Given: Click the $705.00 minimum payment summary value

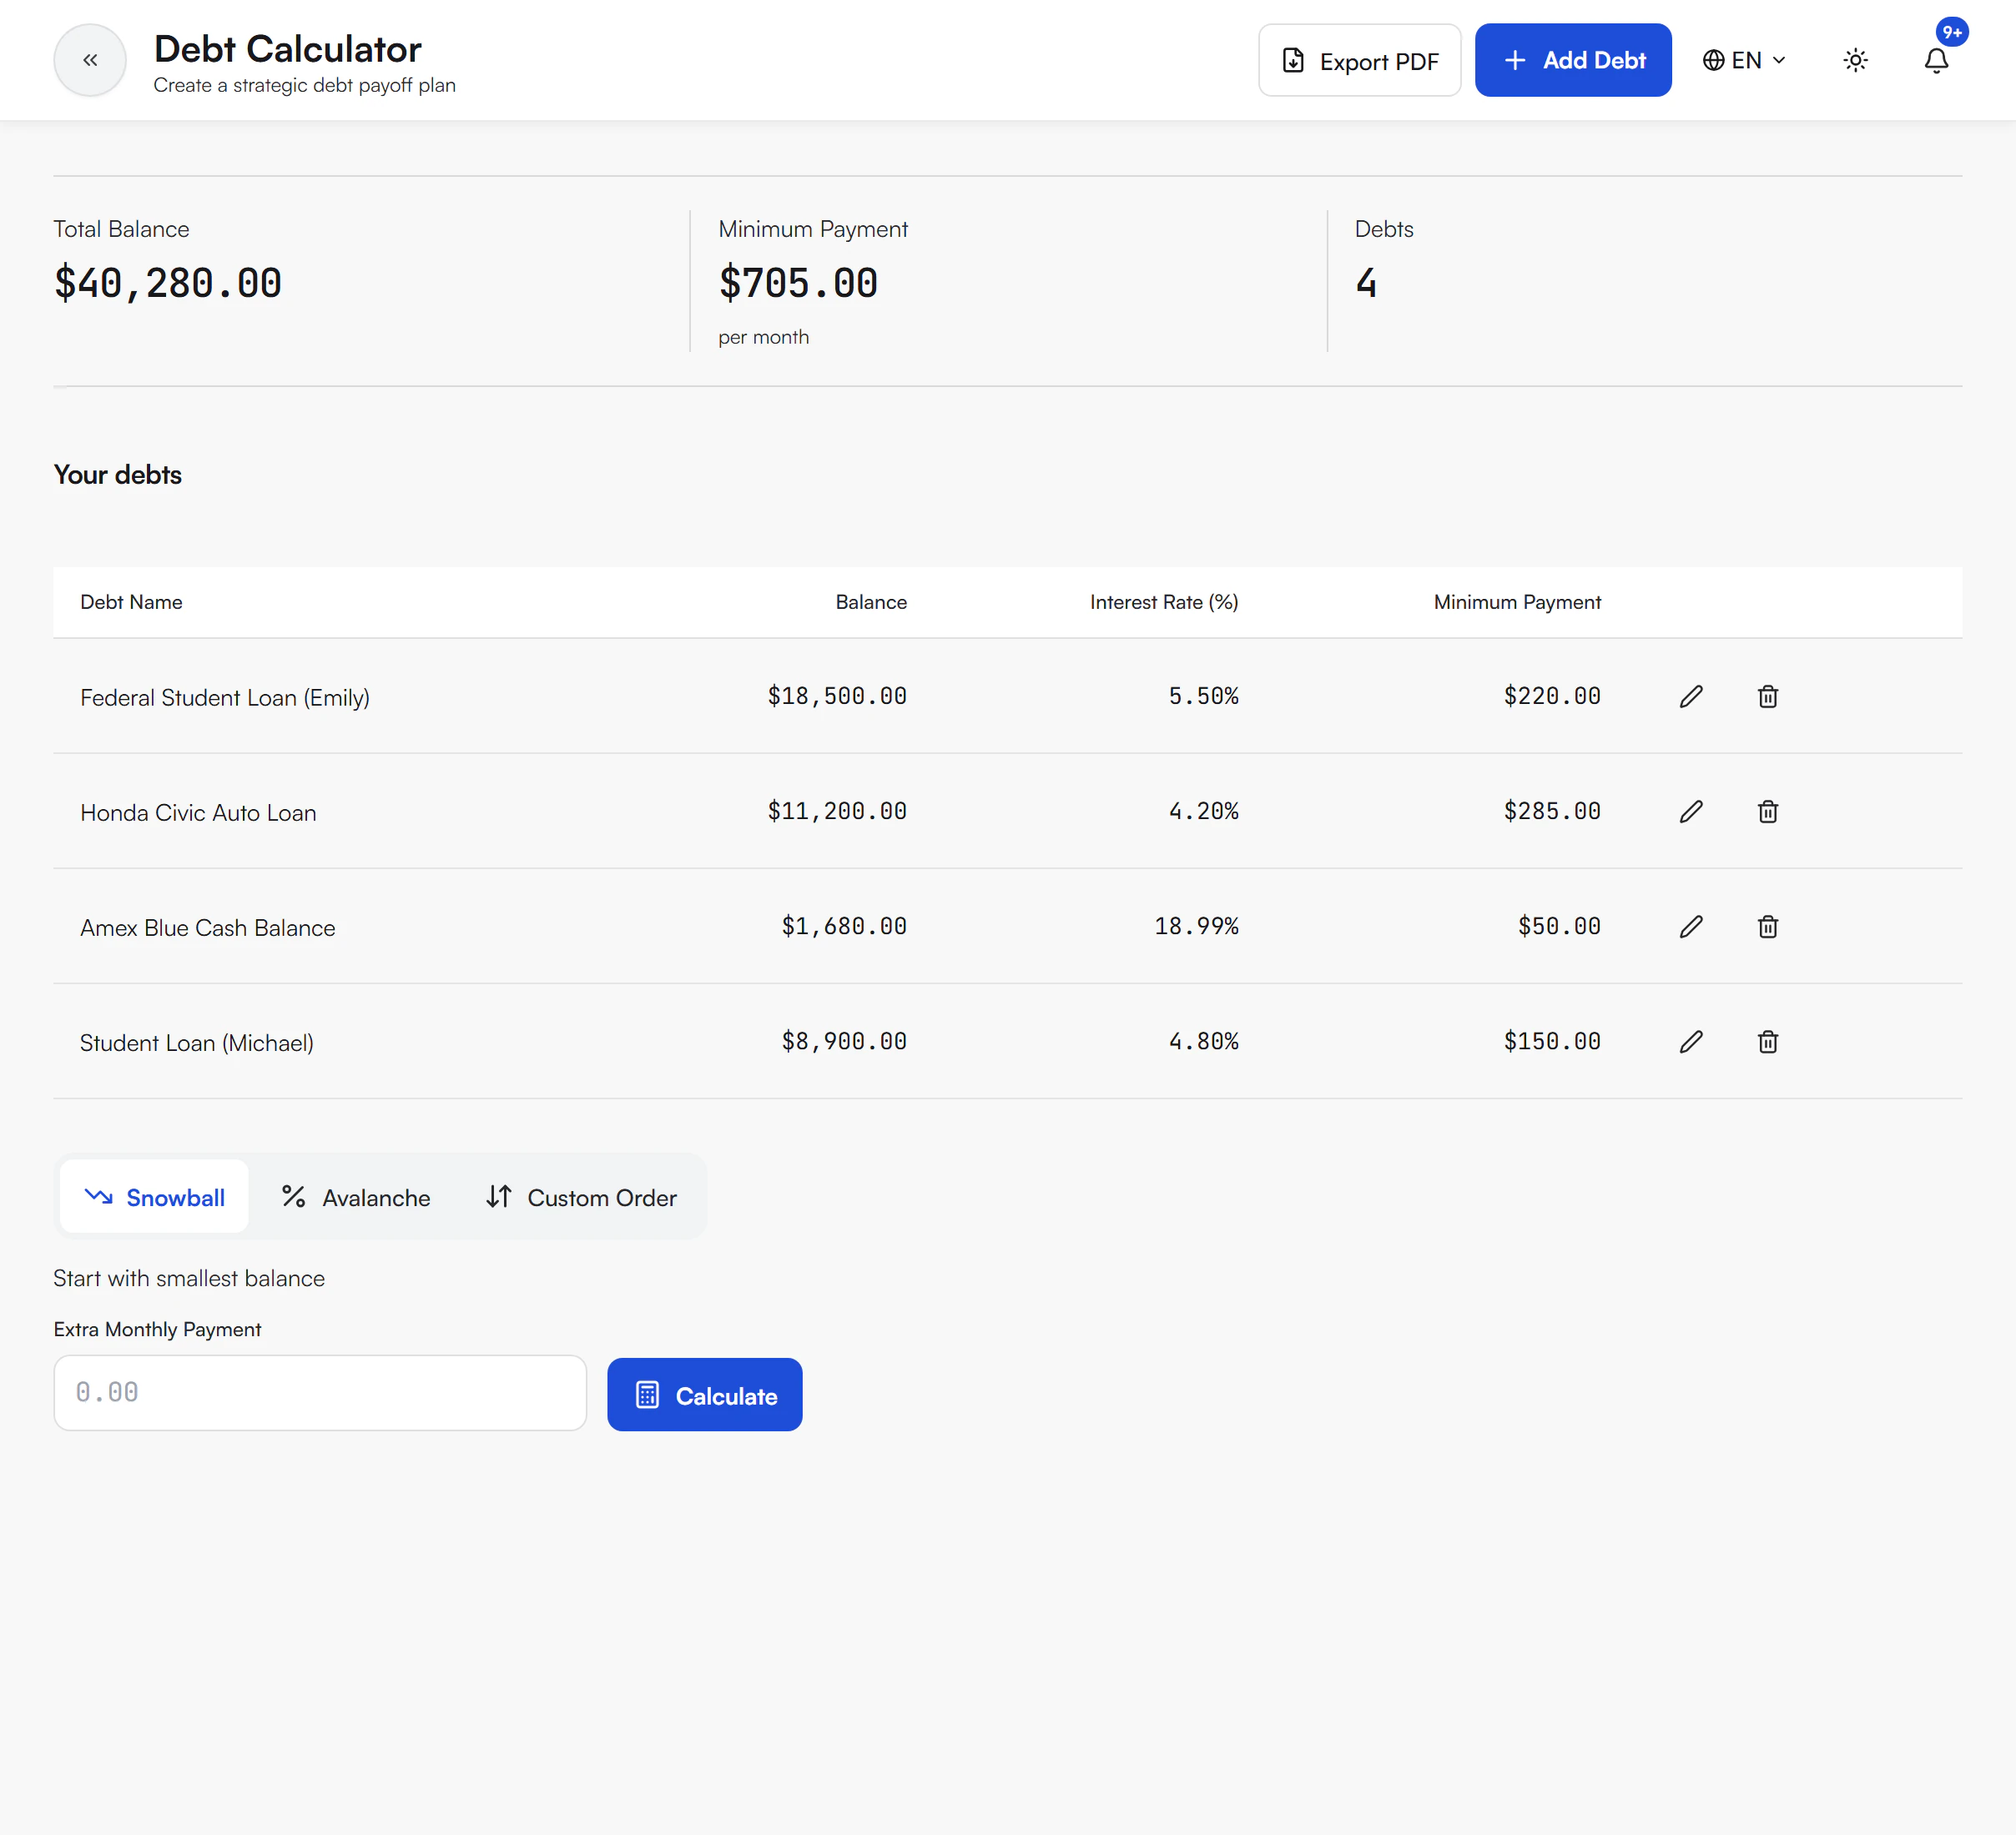Looking at the screenshot, I should pyautogui.click(x=798, y=283).
